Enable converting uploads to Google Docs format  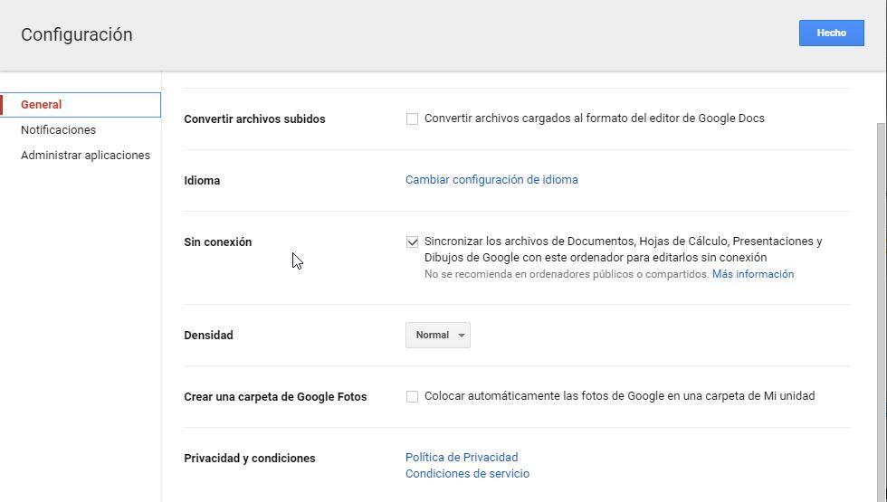coord(412,119)
